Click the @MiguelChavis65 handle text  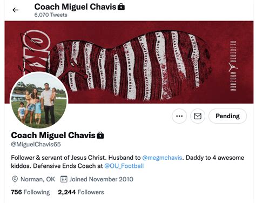point(36,144)
